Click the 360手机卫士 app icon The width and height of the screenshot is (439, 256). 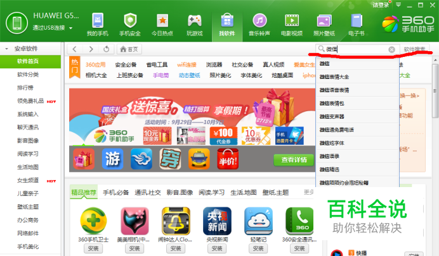[x=93, y=221]
